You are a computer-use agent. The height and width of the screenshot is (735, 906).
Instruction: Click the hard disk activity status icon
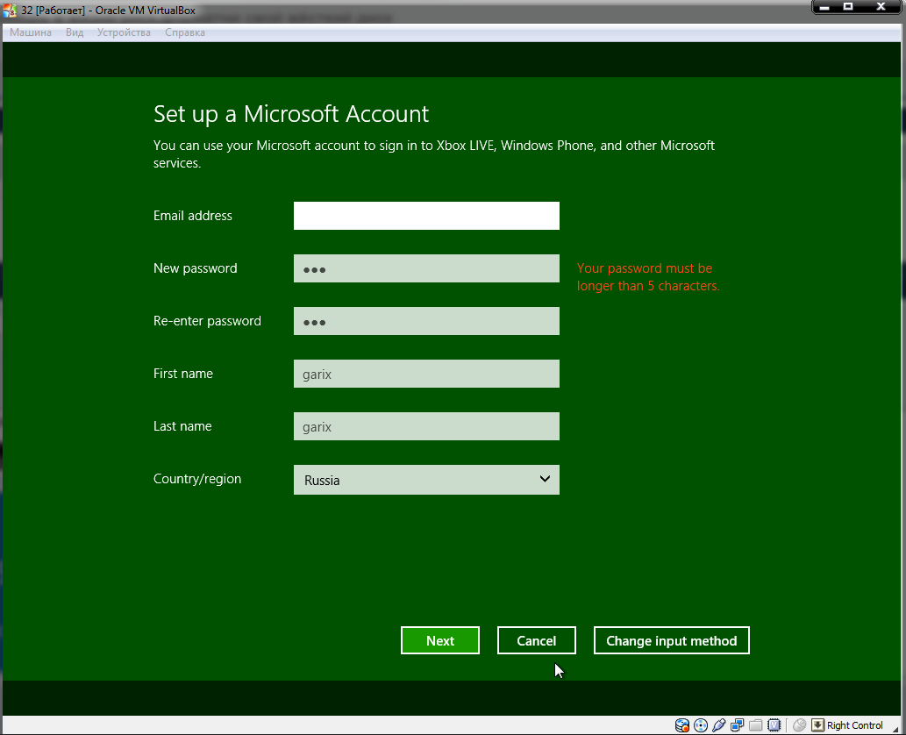[681, 725]
